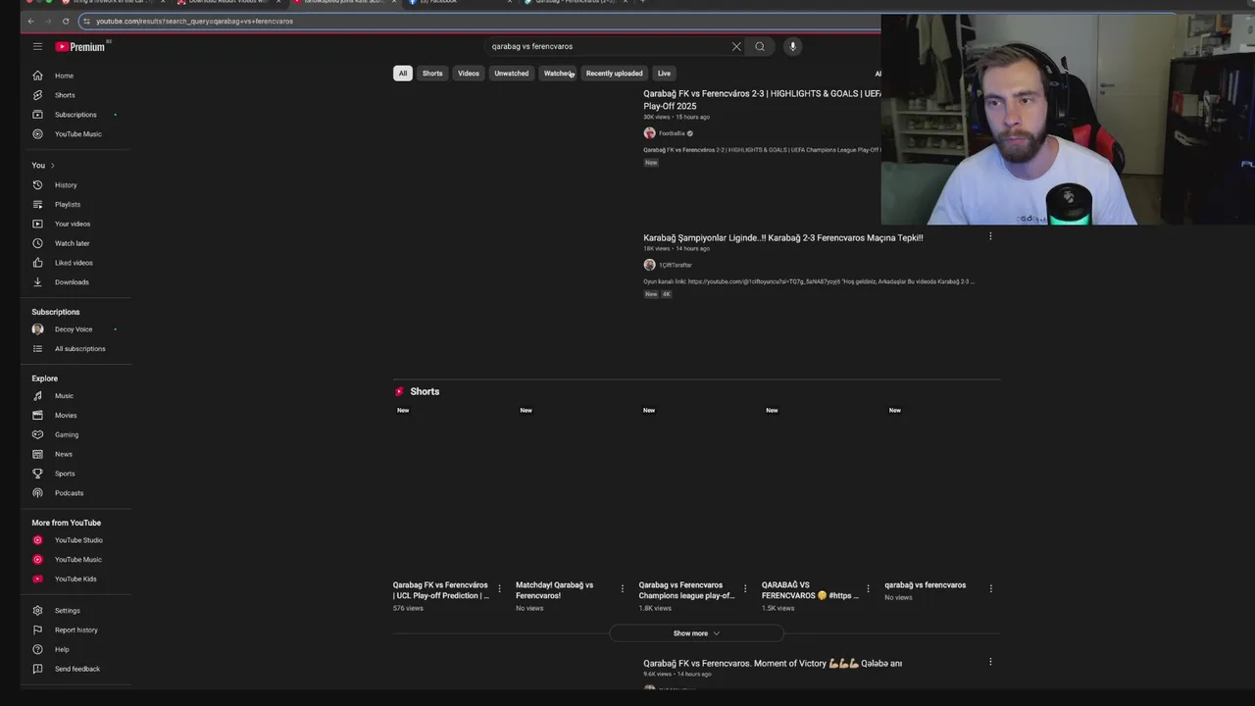Select the Shorts filter chip

(x=432, y=74)
